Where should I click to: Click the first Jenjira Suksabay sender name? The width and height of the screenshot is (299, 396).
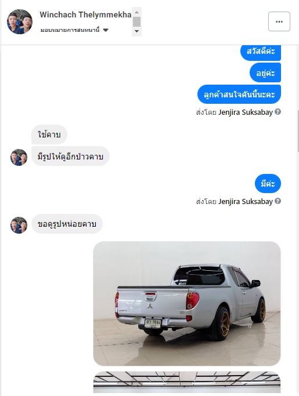(246, 112)
